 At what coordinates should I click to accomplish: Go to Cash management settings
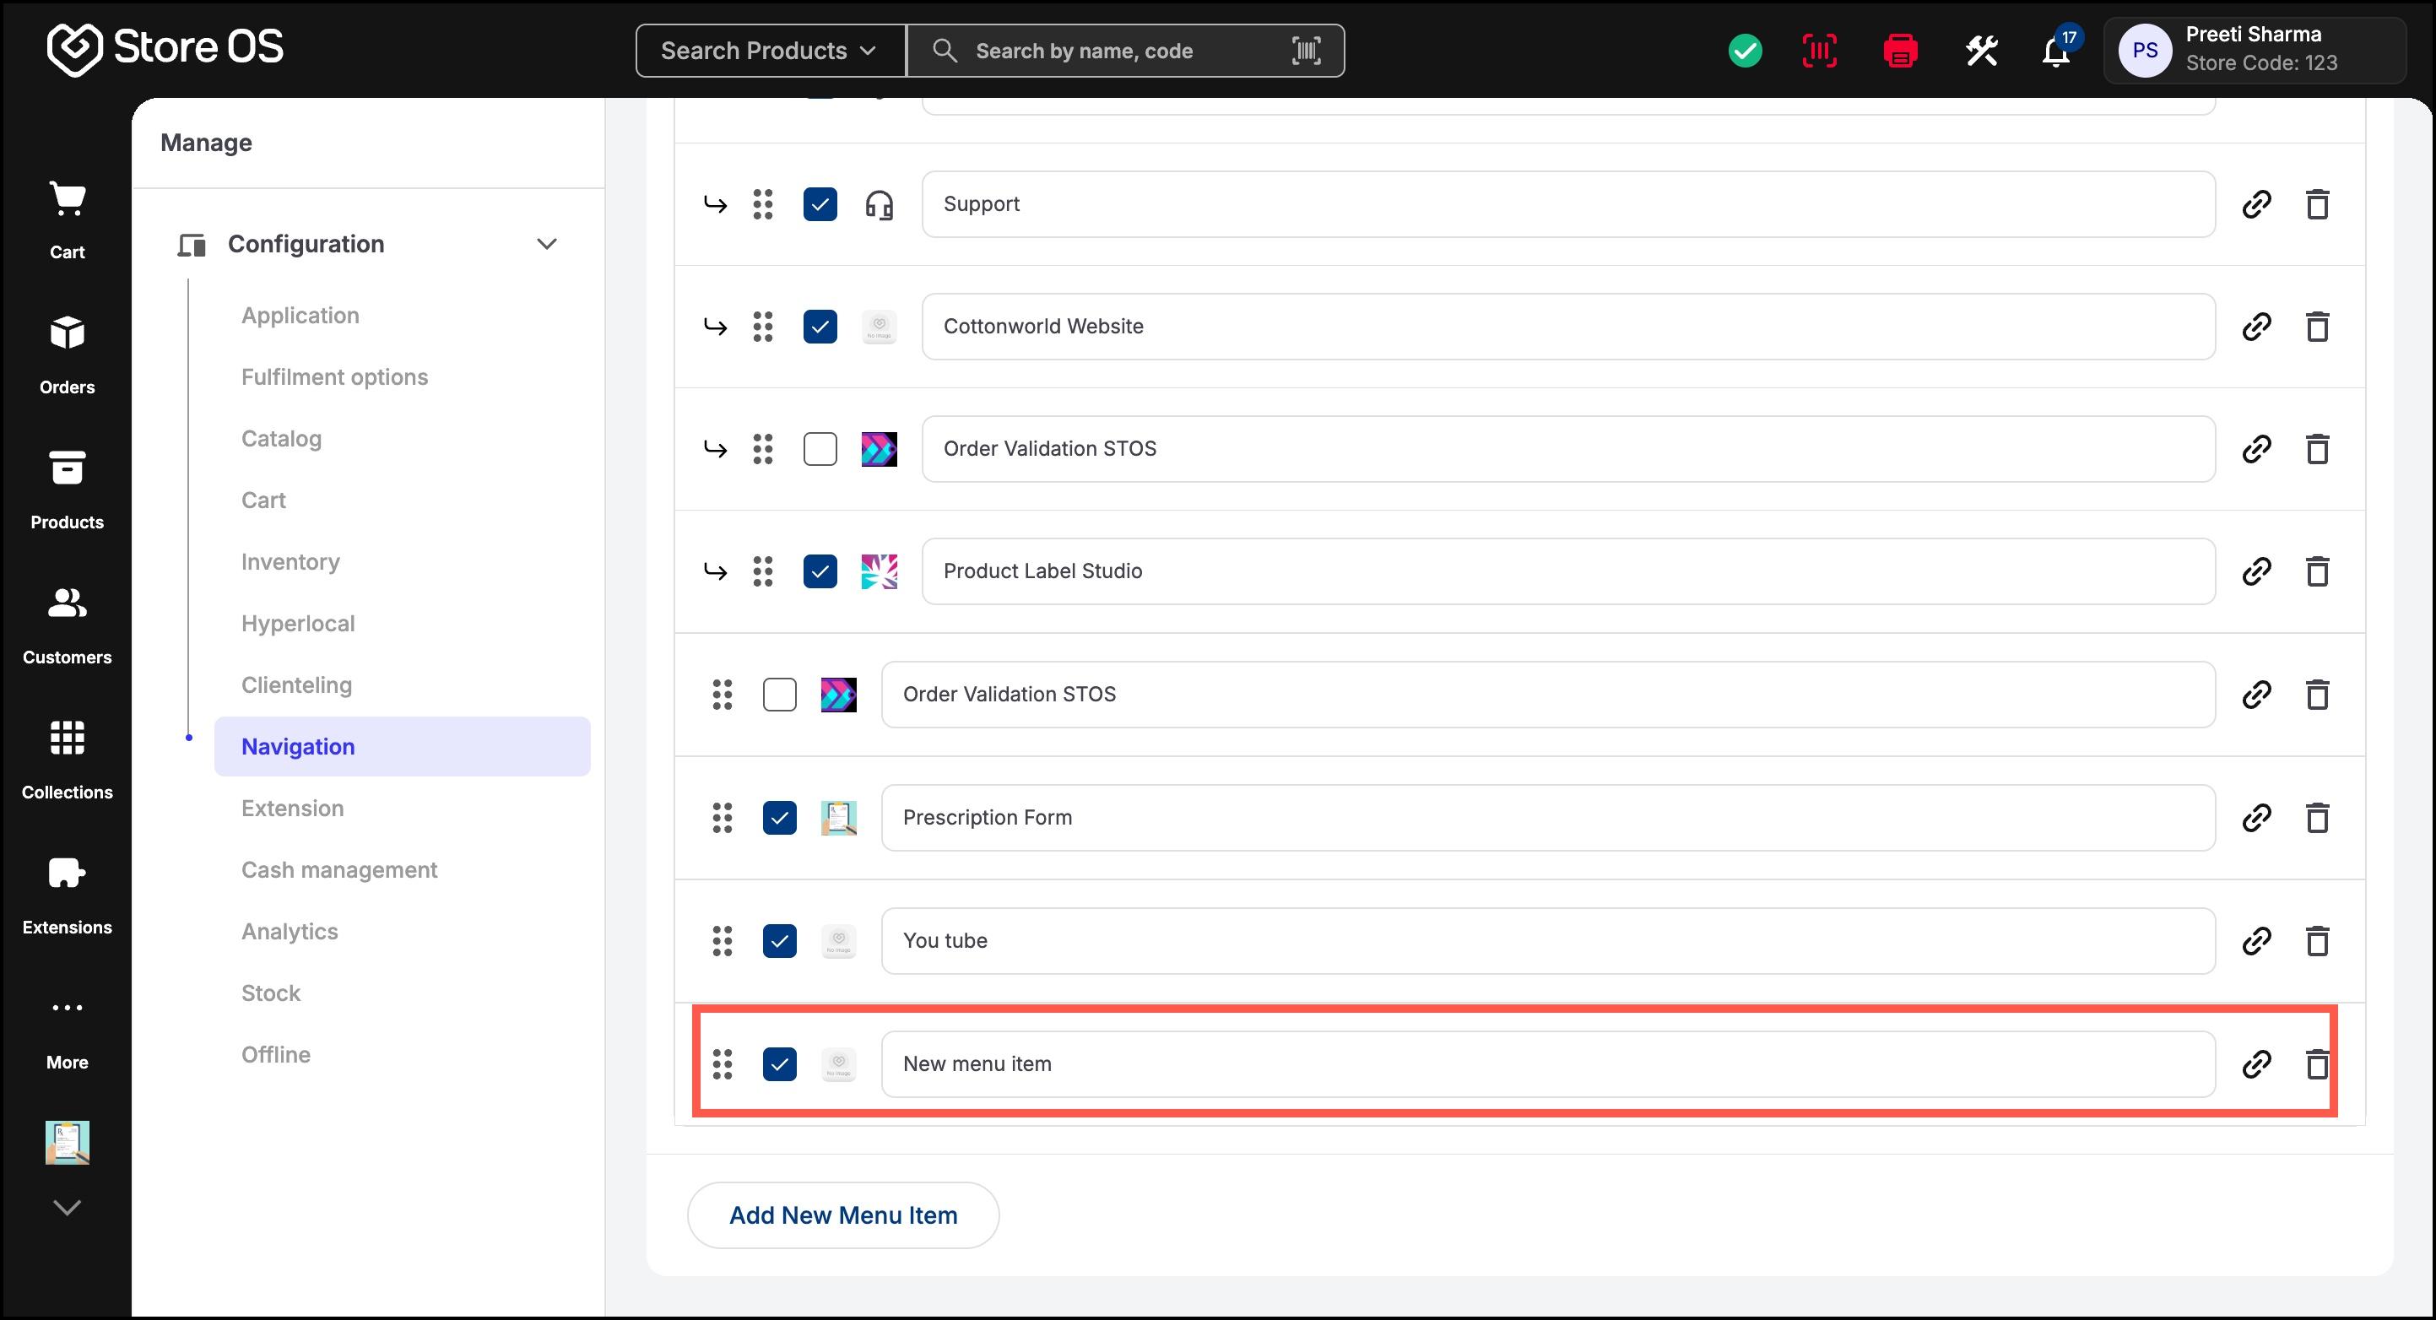[339, 870]
